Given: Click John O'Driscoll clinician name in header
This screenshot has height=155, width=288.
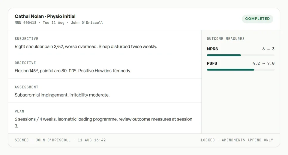Looking at the screenshot, I should click(87, 22).
